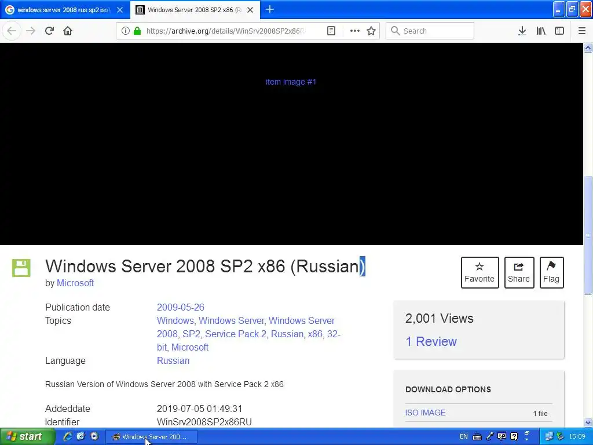The image size is (593, 445).
Task: Click the browser forward arrow
Action: tap(31, 31)
